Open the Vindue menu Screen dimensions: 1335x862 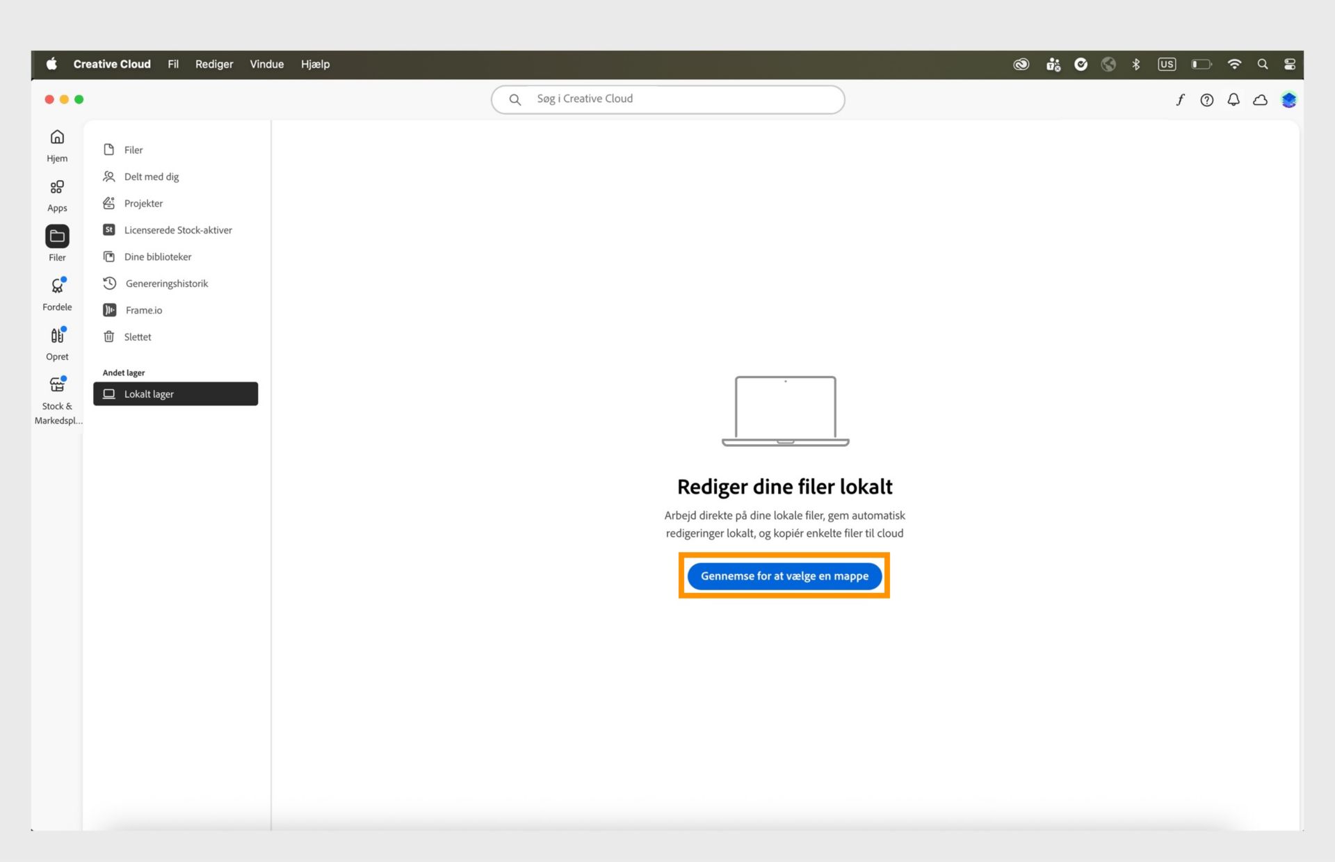tap(267, 64)
